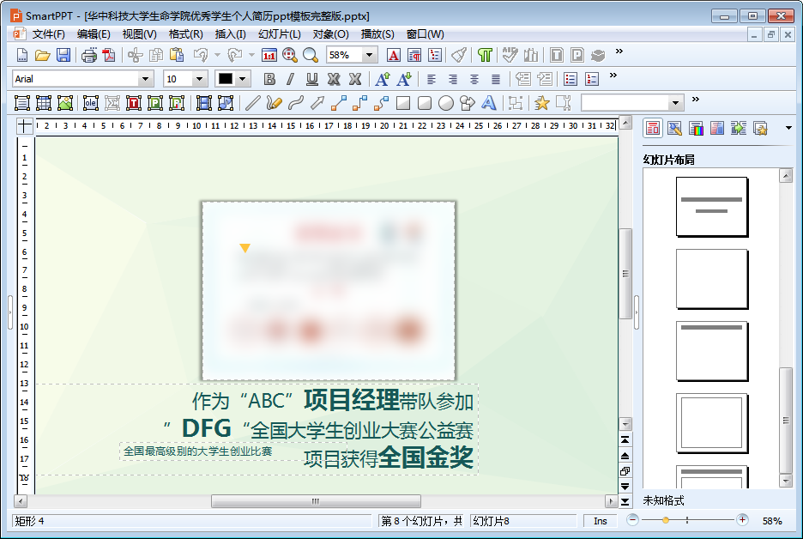Click the status bar zoom slider
Screen dimensions: 803x539
(x=687, y=521)
